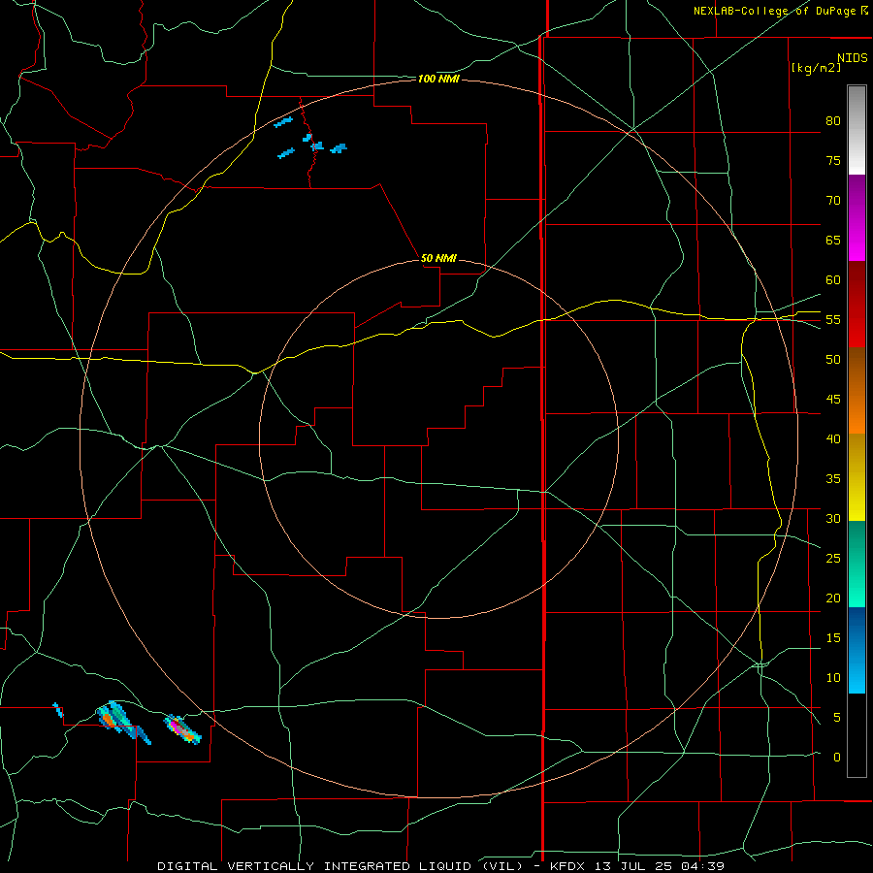Screen dimensions: 873x873
Task: Select the 50 NMI range ring label
Action: click(438, 258)
